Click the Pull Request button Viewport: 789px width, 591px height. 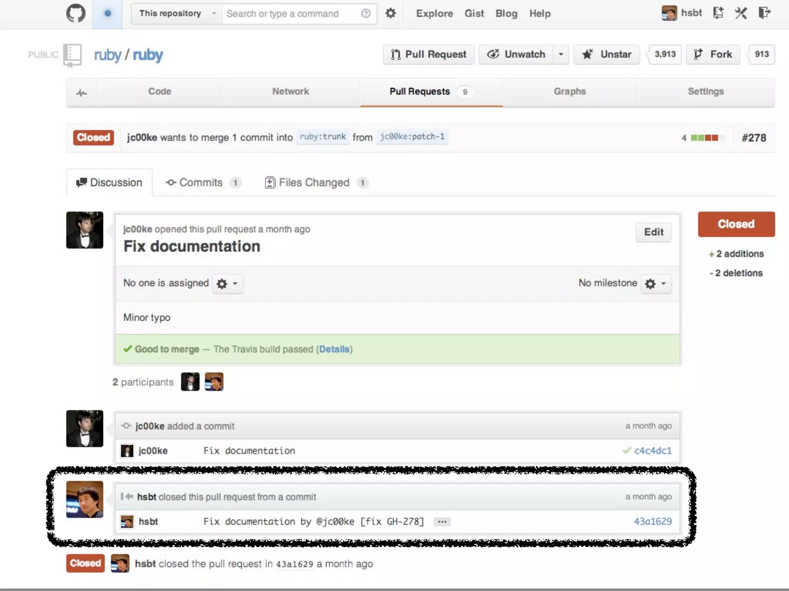pyautogui.click(x=428, y=54)
